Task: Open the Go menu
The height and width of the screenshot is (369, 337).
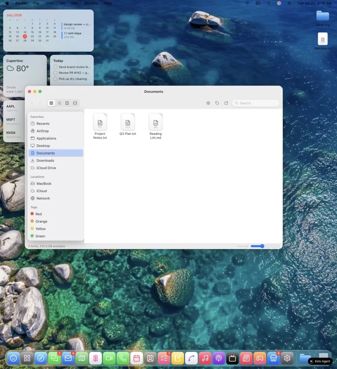Action: tap(62, 3)
